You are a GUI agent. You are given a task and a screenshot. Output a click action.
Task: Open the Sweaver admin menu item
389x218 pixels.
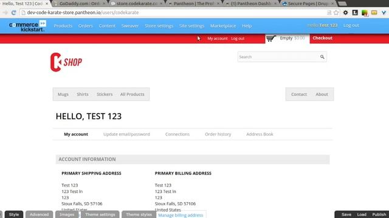(130, 25)
